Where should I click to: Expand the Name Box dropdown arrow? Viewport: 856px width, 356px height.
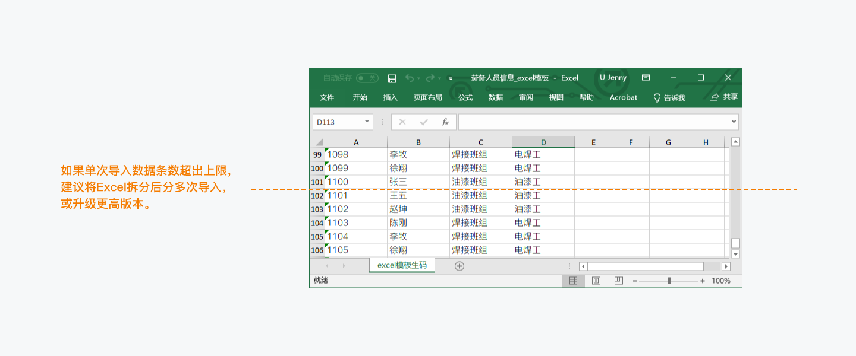pos(367,122)
